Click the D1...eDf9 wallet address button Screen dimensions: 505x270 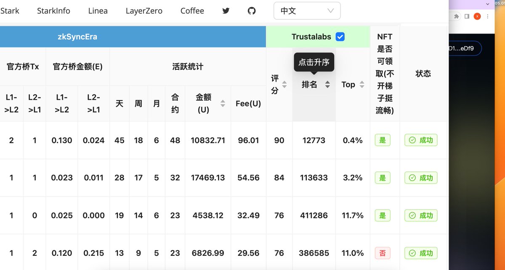tap(465, 48)
